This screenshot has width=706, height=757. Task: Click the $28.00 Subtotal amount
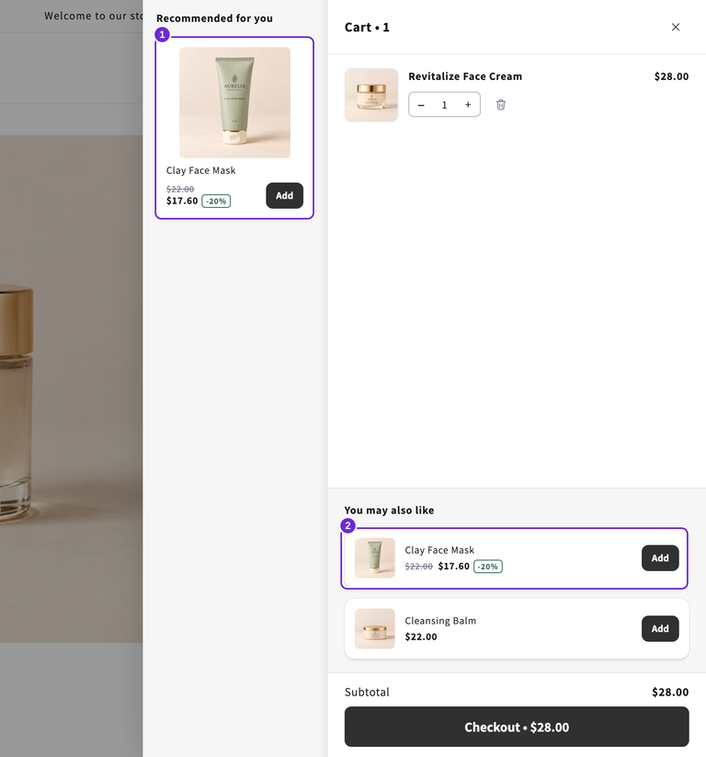670,692
